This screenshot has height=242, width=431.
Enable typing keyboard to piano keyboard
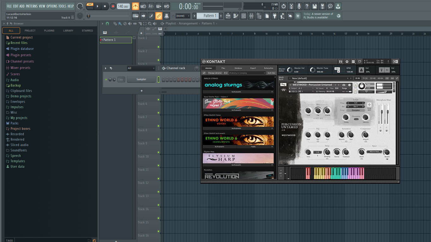135,16
